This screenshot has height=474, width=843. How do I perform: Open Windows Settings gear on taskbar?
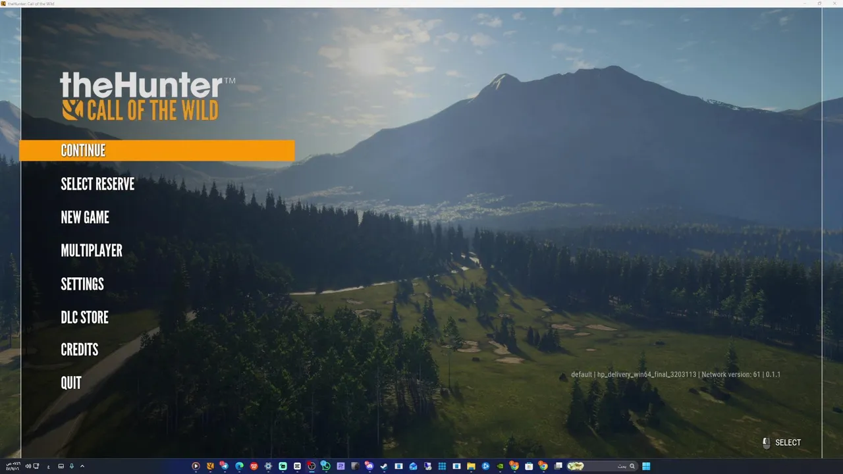coord(268,466)
